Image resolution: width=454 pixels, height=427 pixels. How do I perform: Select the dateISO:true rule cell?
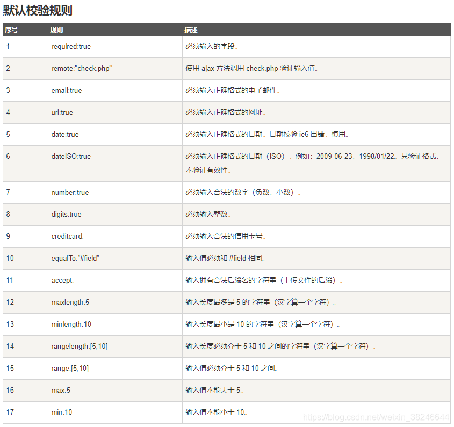pyautogui.click(x=115, y=163)
